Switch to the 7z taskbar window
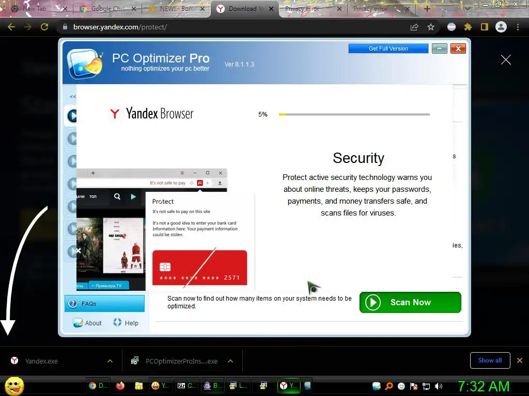The width and height of the screenshot is (529, 396). pos(187,386)
